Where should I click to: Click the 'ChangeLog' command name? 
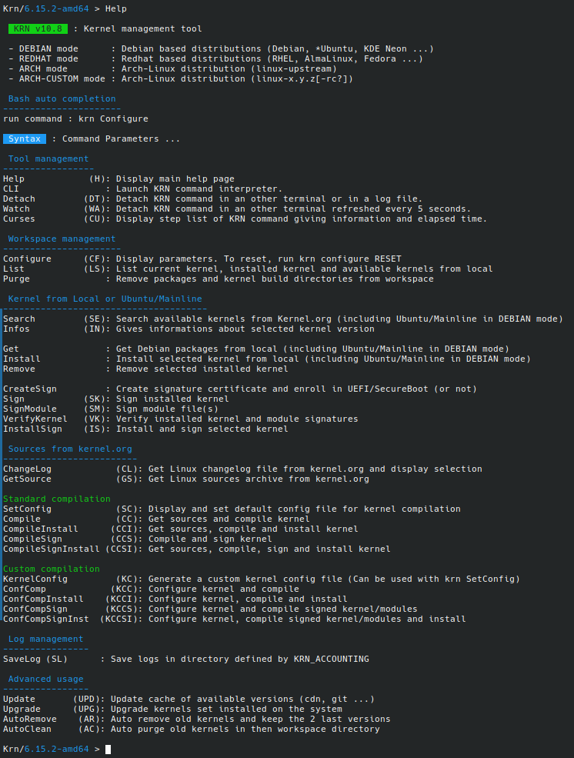pos(27,469)
